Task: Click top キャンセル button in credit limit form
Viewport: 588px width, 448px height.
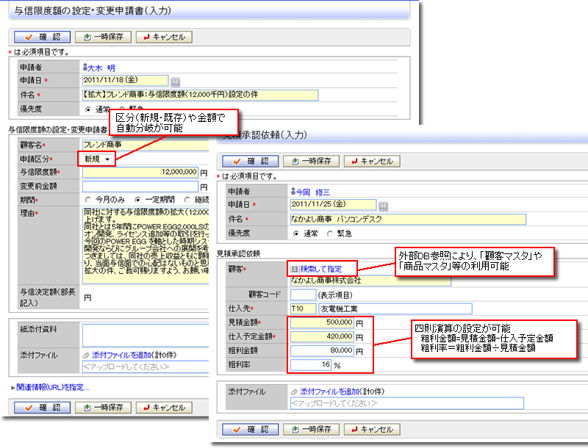Action: pyautogui.click(x=164, y=37)
